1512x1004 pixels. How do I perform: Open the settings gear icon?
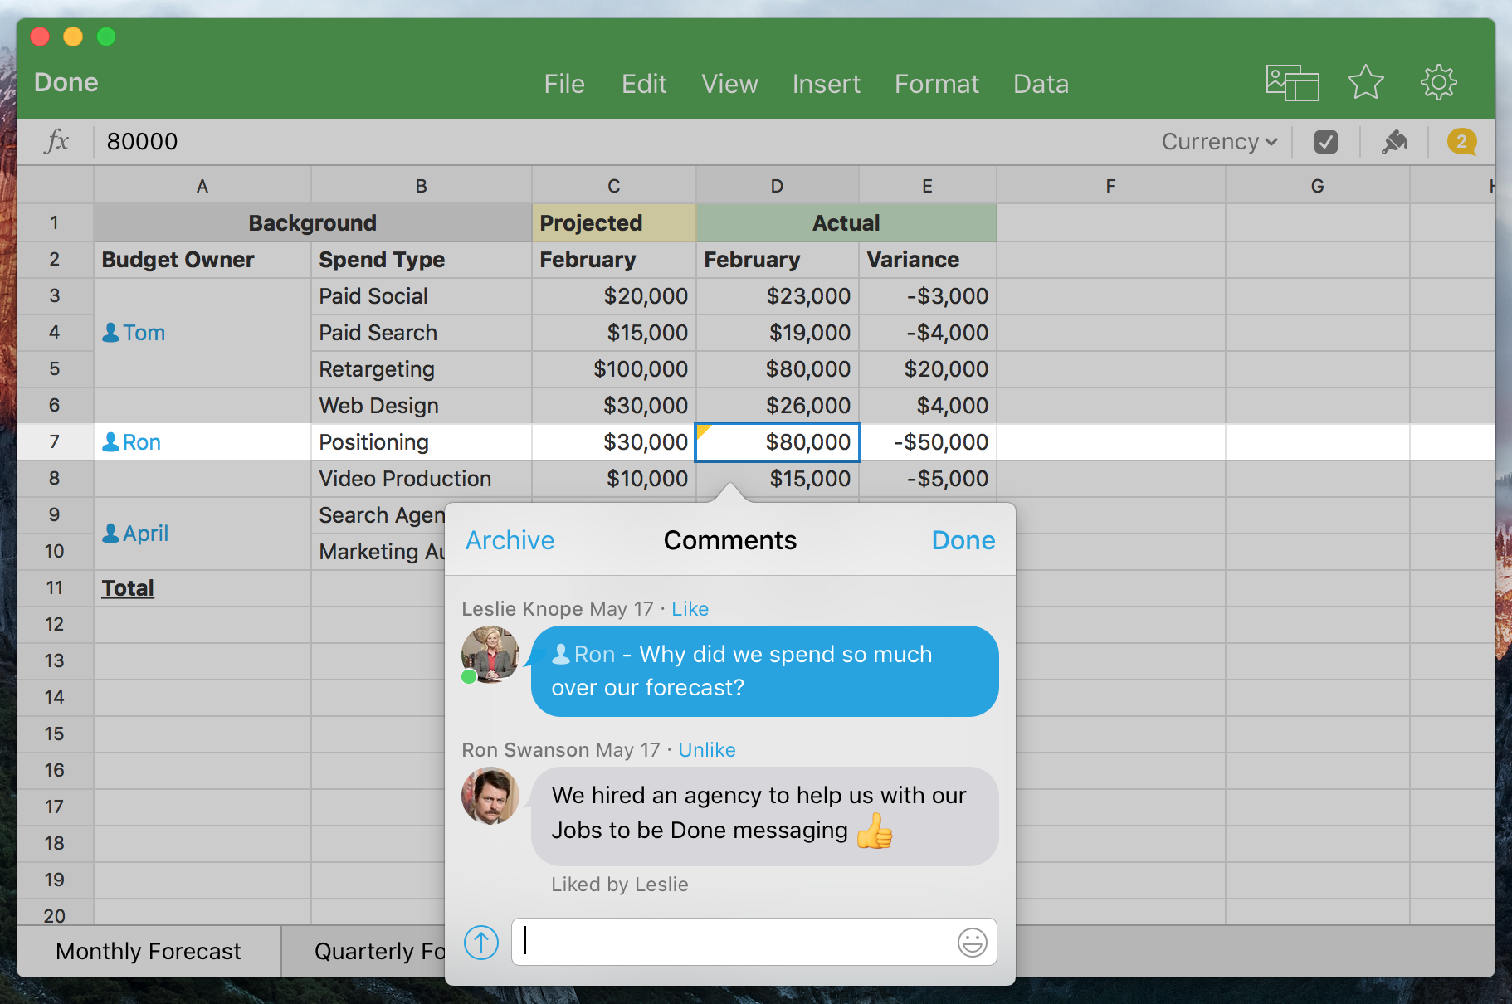[x=1438, y=83]
